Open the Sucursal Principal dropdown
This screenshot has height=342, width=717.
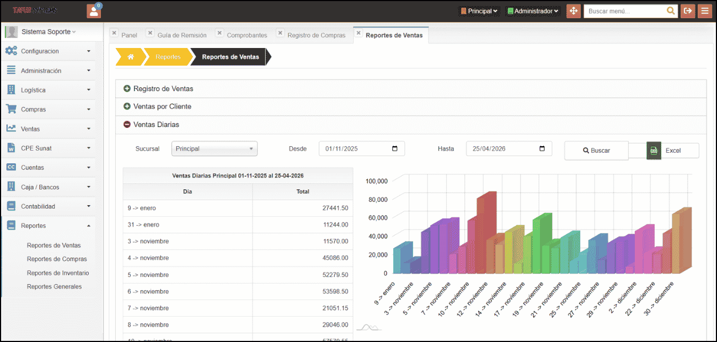coord(214,148)
